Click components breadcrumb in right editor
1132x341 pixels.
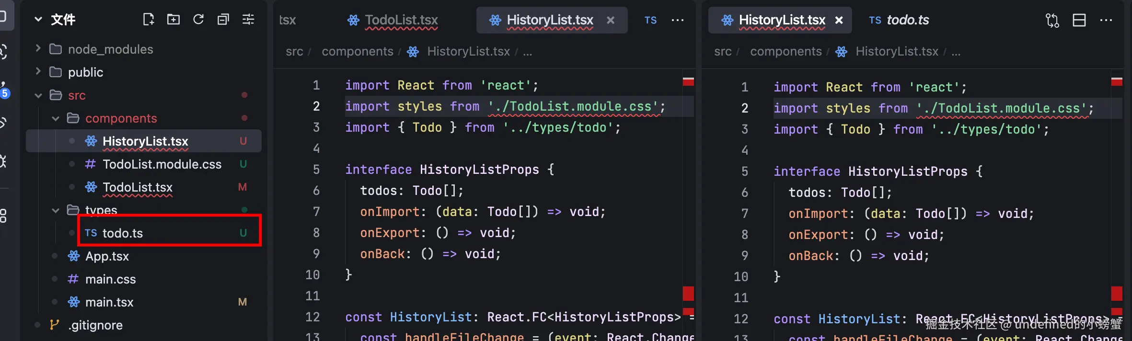(x=786, y=51)
